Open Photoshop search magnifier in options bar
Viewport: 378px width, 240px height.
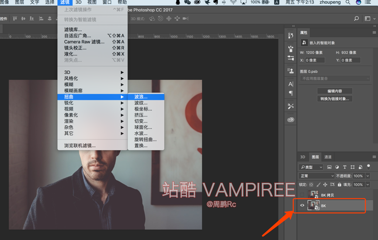356,18
